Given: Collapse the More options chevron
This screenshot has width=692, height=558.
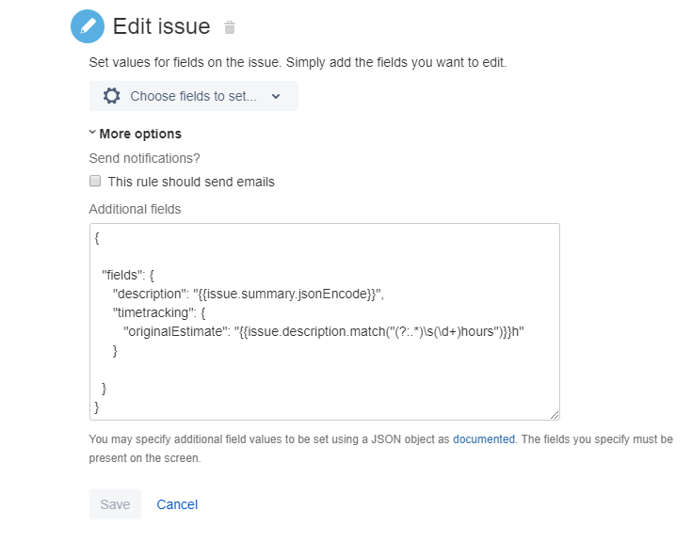Looking at the screenshot, I should [92, 132].
